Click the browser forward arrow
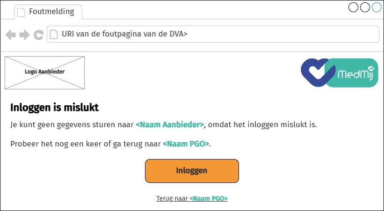Image resolution: width=384 pixels, height=211 pixels. pos(24,34)
